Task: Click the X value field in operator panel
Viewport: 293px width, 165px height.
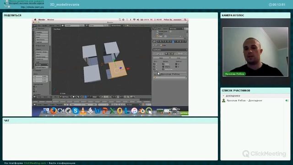Action: 40,77
